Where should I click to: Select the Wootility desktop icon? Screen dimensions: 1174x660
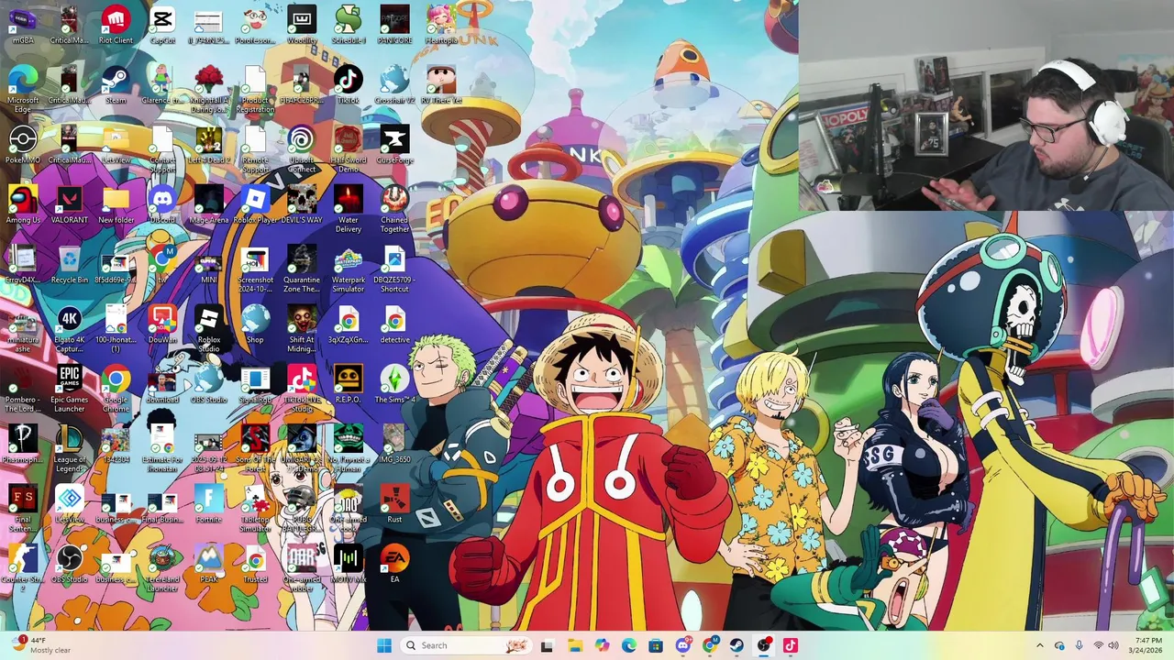(302, 25)
